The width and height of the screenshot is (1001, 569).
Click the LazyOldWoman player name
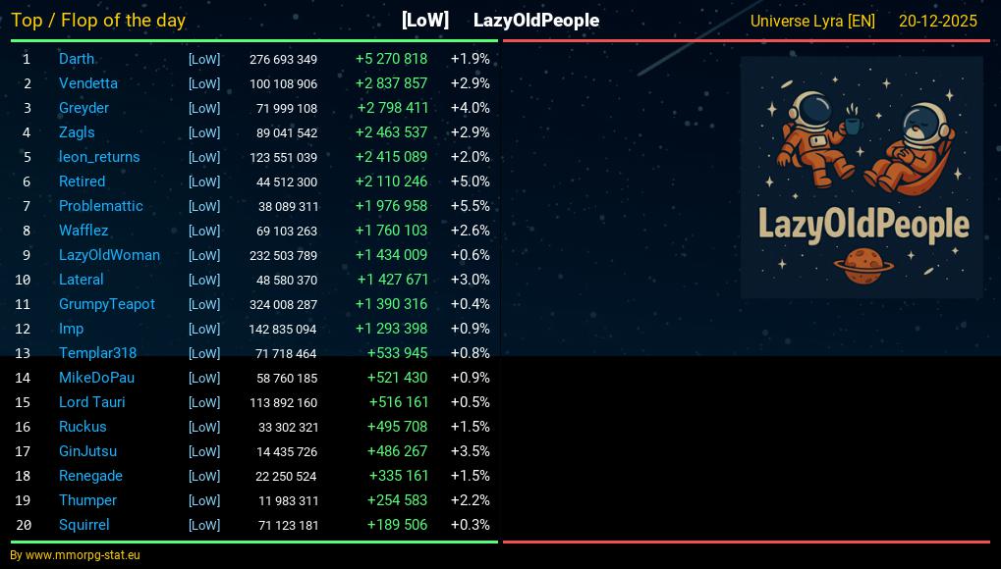coord(109,255)
